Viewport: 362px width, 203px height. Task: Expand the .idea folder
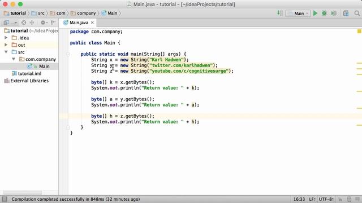(6, 38)
